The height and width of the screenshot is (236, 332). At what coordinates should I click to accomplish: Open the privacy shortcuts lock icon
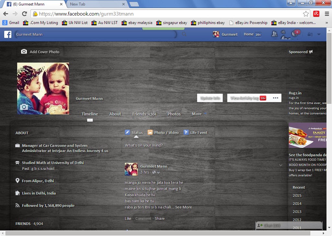310,34
